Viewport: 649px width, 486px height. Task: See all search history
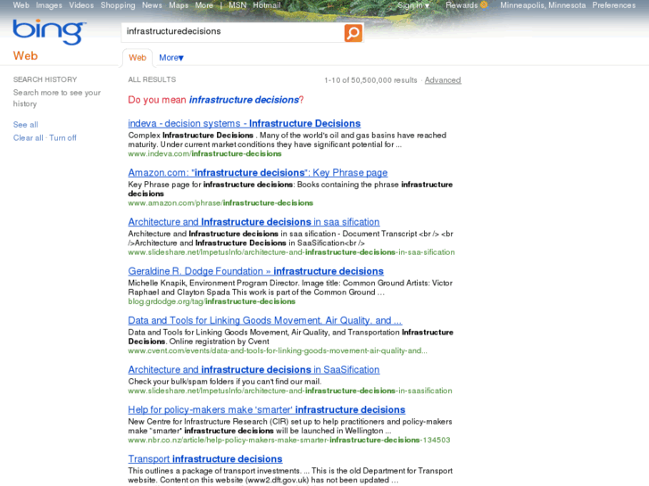point(25,125)
